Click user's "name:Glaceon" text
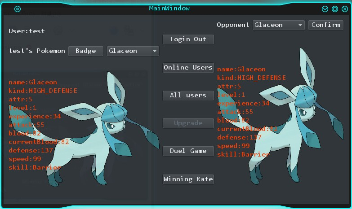The image size is (352, 209). click(x=33, y=82)
